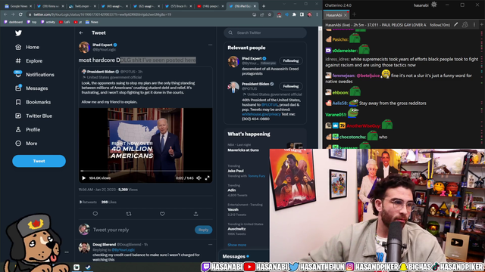Switch to the YouTube browser tab
Screen dimensions: 485x272
click(x=210, y=6)
